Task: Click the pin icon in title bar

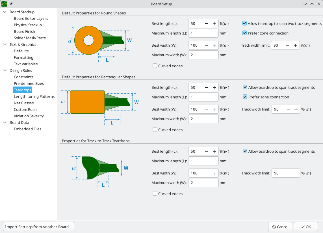Action: click(x=11, y=4)
